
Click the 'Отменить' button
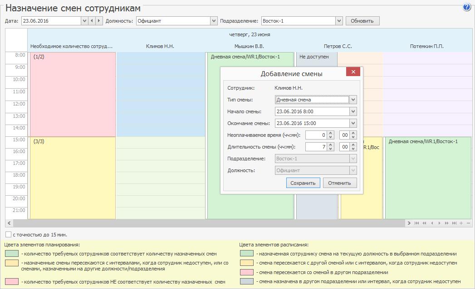coord(339,183)
